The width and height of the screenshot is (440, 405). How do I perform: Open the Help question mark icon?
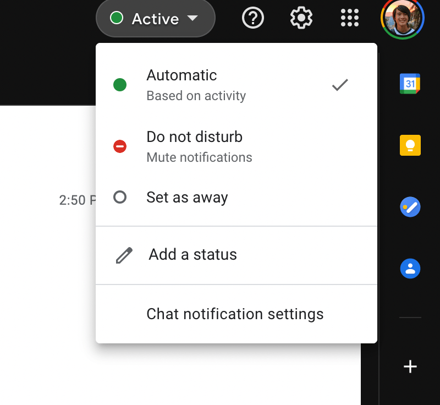(253, 18)
